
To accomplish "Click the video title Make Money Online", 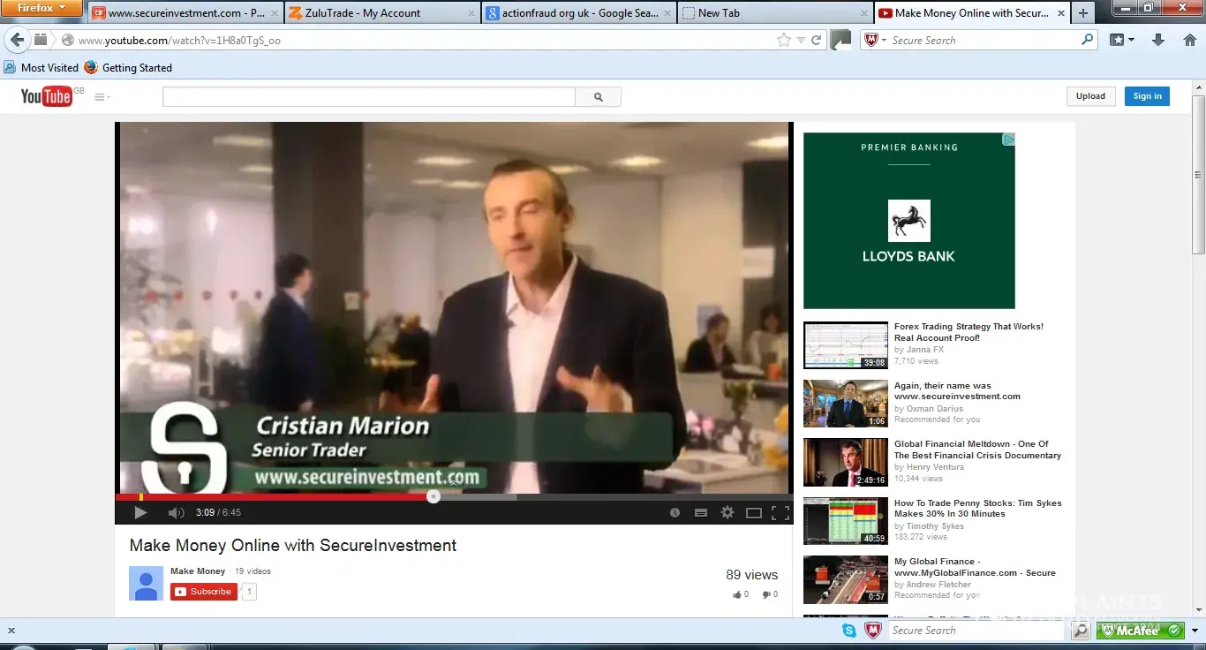I will [293, 546].
